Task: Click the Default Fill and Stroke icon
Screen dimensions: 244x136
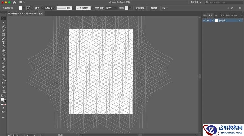Action: 2,96
